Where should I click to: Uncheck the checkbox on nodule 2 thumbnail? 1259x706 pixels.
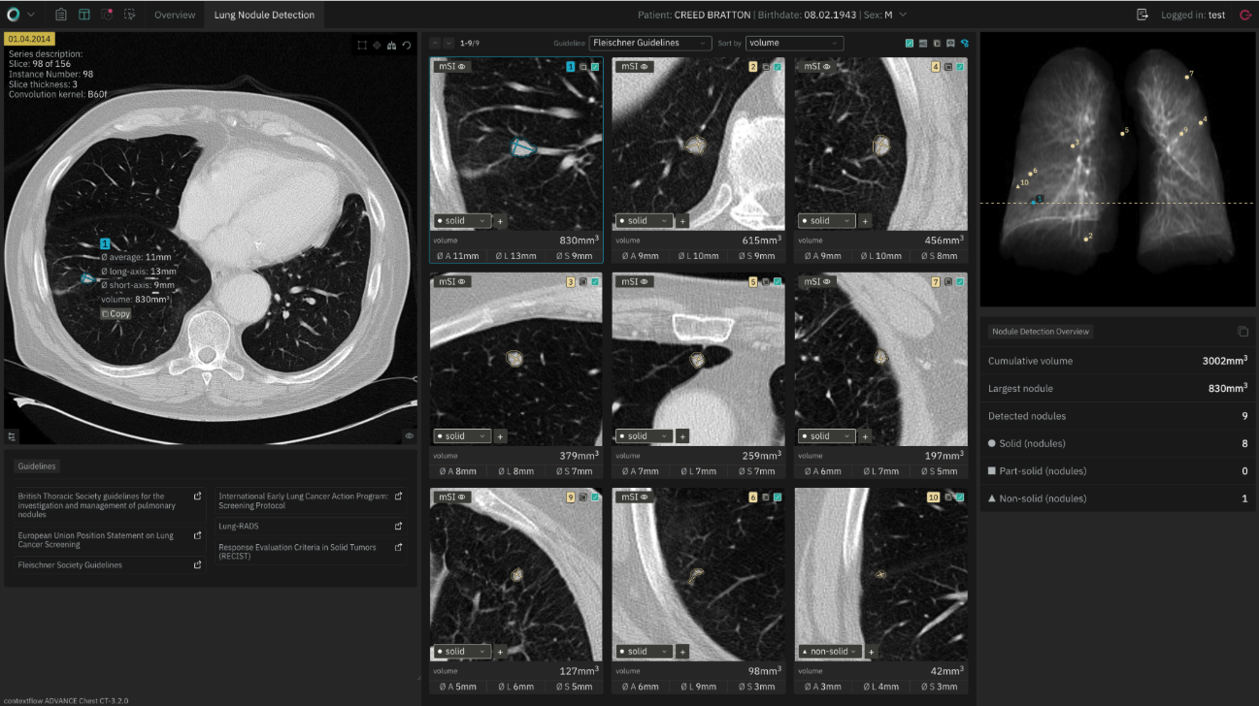pos(777,67)
